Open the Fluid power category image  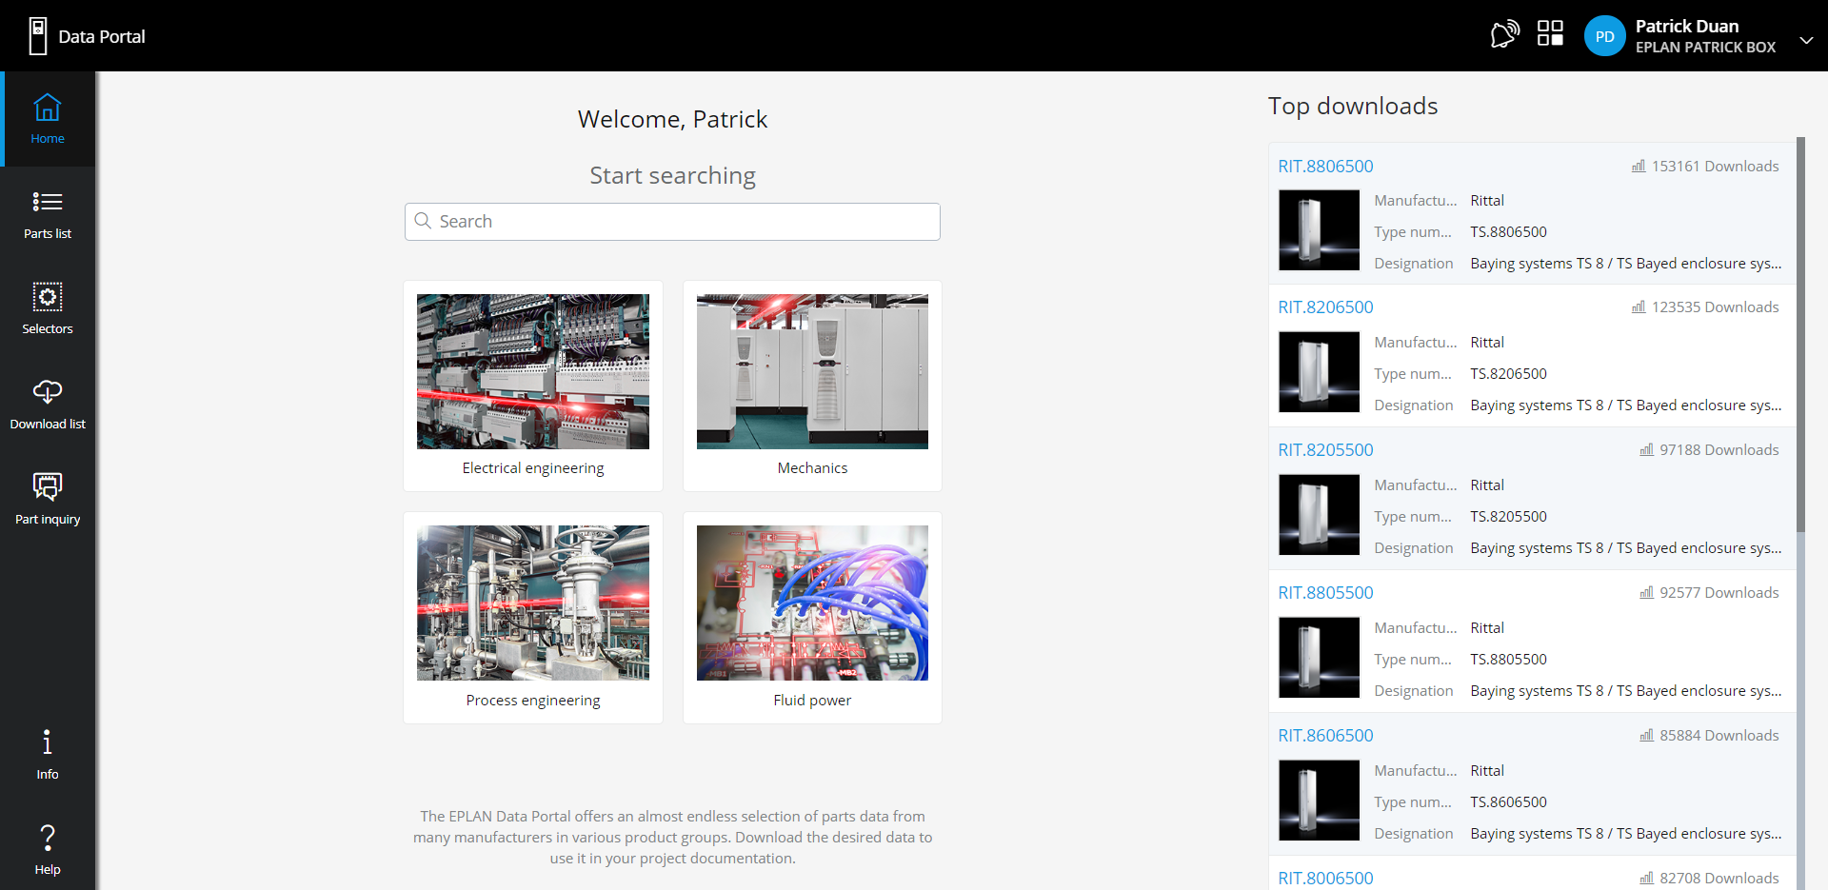(x=812, y=603)
